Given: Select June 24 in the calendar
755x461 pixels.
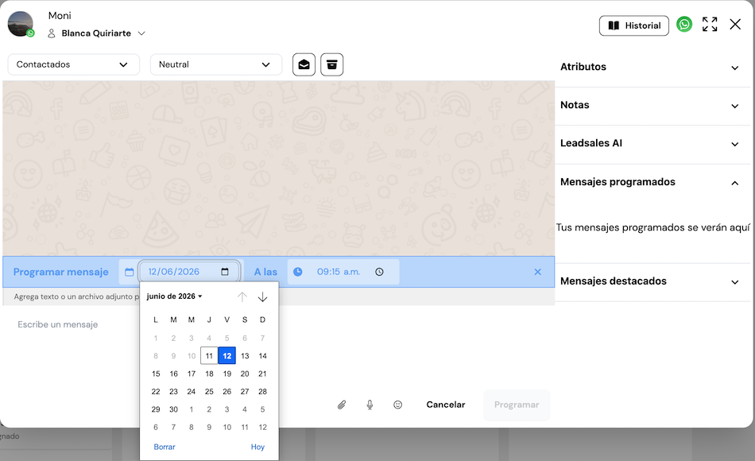Looking at the screenshot, I should (192, 392).
